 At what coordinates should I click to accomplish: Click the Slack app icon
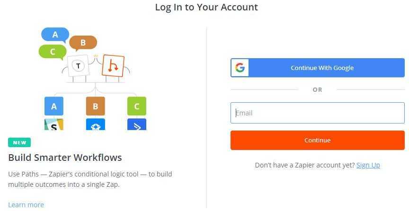pyautogui.click(x=54, y=124)
